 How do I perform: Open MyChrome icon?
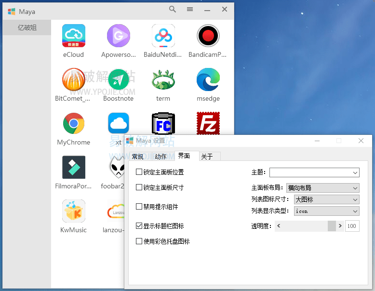(74, 123)
